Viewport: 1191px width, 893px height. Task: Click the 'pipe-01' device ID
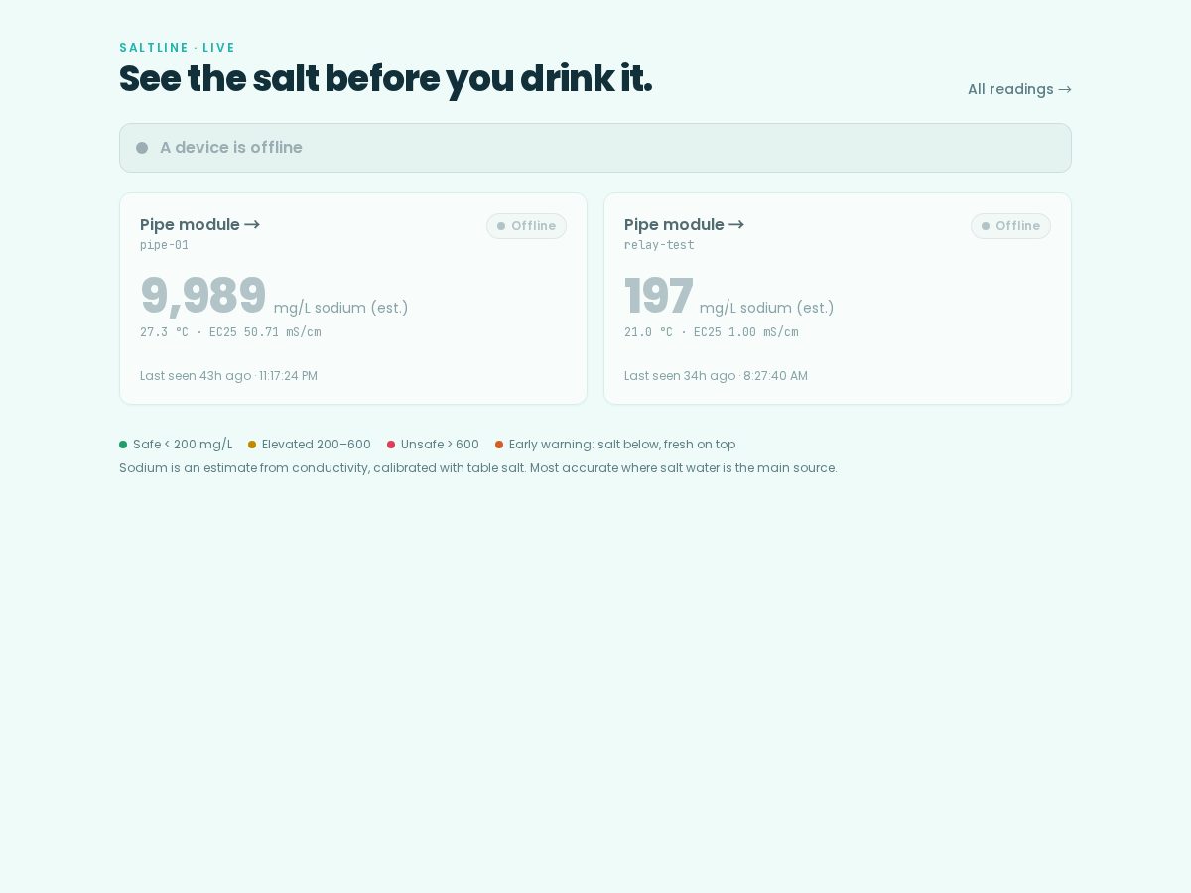point(164,245)
